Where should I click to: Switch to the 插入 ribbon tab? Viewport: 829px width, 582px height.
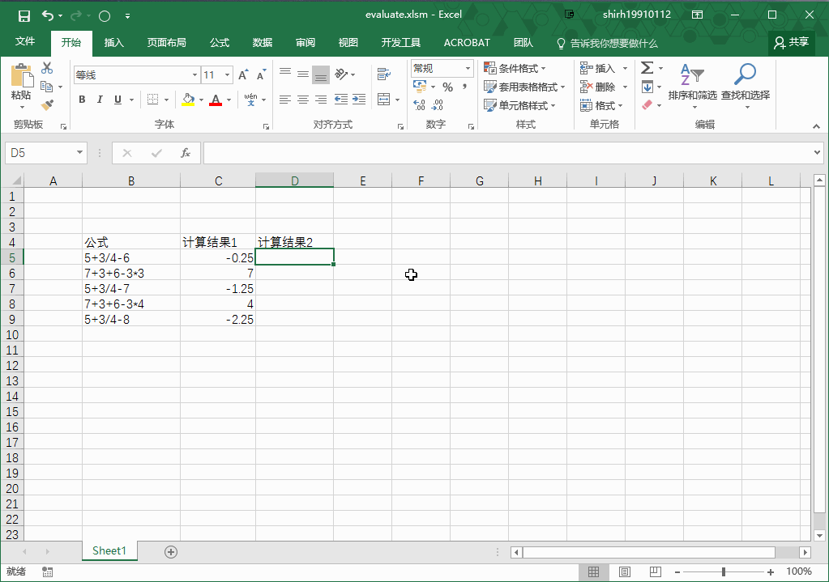tap(113, 43)
